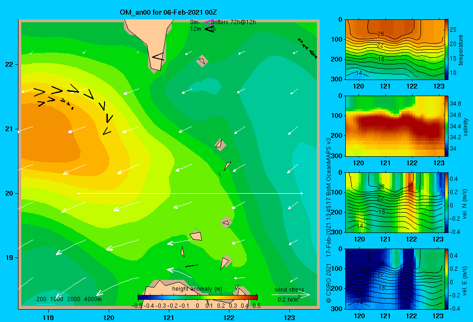This screenshot has height=322, width=473.
Task: Click the "34.8" value on the salinity colour bar
Action: click(x=455, y=104)
